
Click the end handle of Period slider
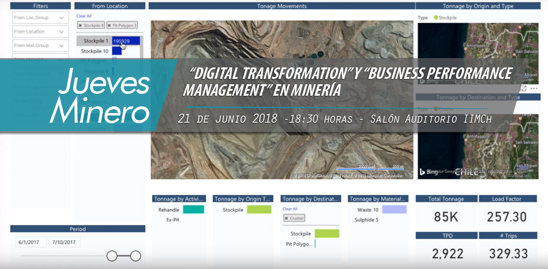136,256
